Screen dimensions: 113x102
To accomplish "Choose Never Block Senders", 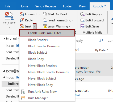I will (47, 66).
